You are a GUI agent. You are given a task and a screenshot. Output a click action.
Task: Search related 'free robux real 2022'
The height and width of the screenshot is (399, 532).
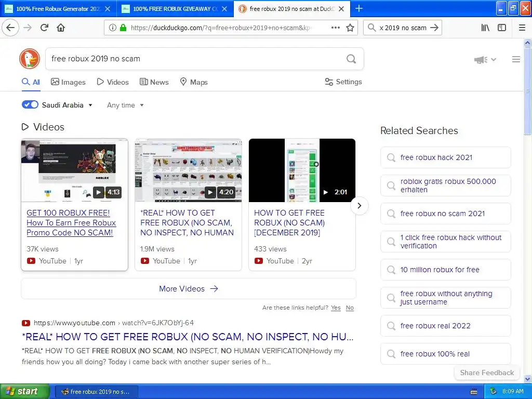coord(445,326)
